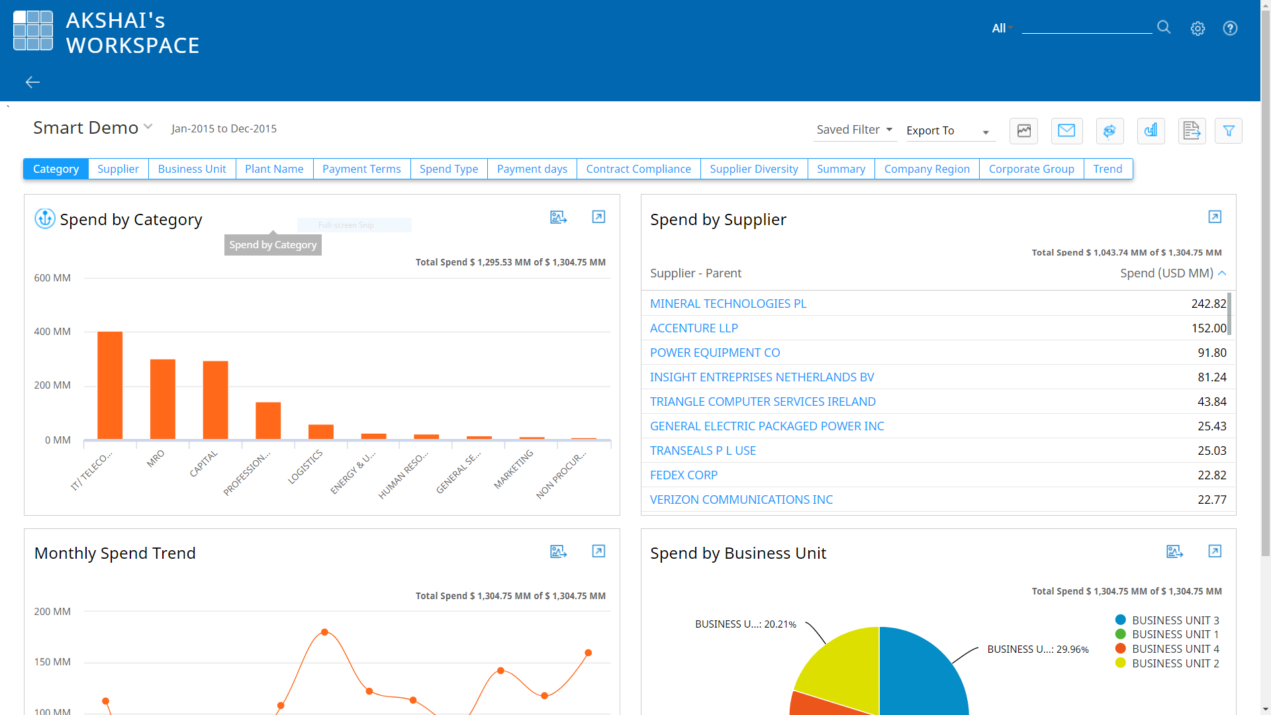
Task: Export Spend by Category chart as image
Action: click(x=558, y=217)
